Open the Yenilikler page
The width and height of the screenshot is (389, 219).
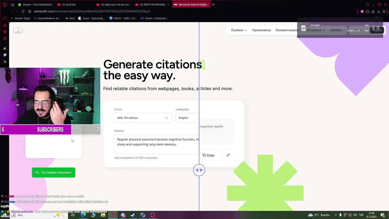coord(336,30)
